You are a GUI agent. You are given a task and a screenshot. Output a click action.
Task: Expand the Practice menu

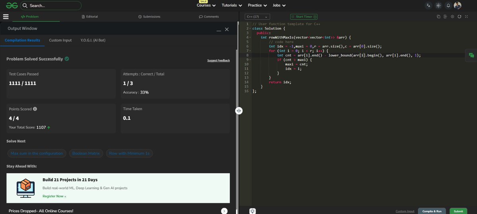click(258, 6)
